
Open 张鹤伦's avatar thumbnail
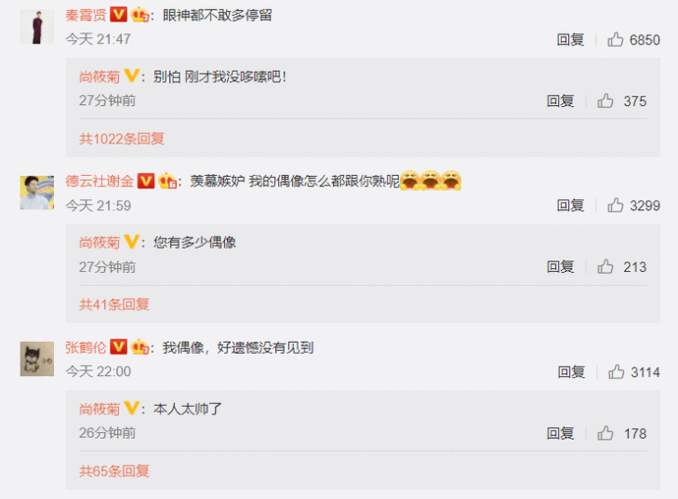(x=37, y=359)
